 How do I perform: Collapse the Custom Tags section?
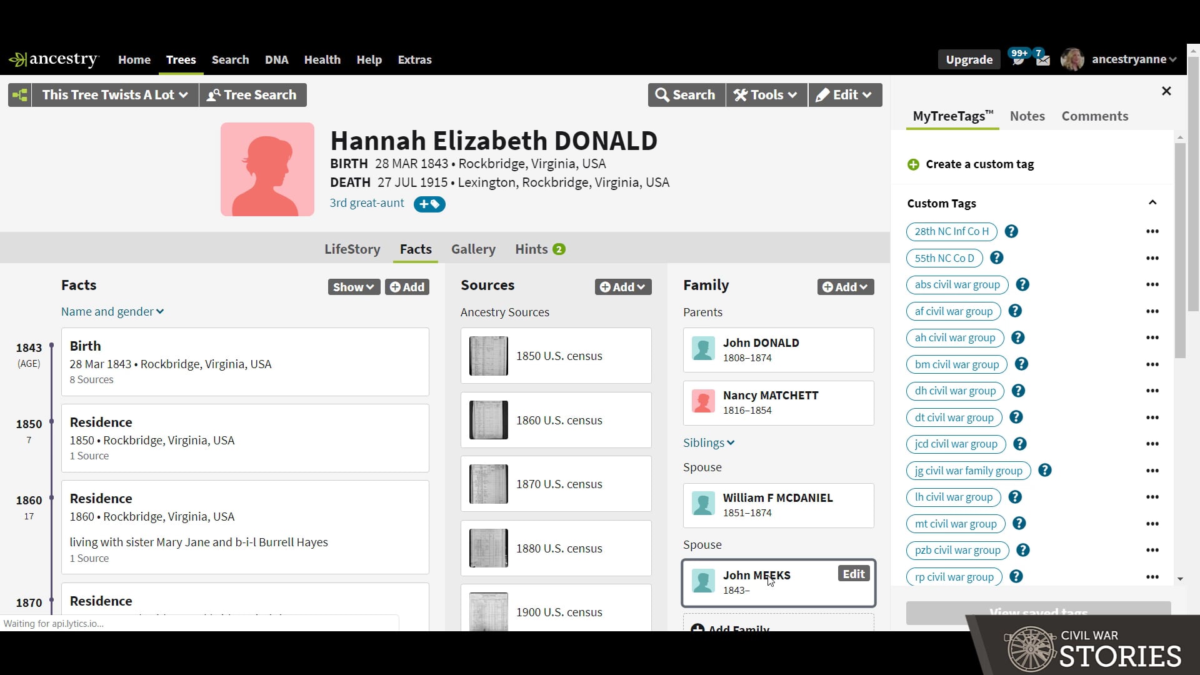tap(1152, 202)
